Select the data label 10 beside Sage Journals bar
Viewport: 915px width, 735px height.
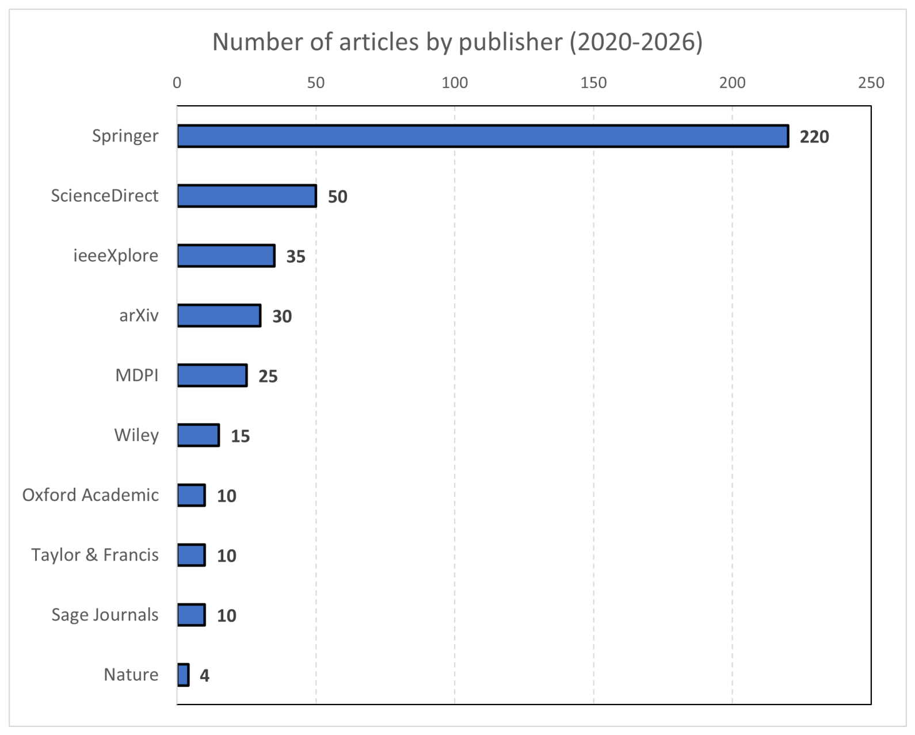click(x=227, y=615)
